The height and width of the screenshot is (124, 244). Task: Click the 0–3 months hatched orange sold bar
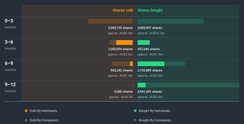click(111, 21)
